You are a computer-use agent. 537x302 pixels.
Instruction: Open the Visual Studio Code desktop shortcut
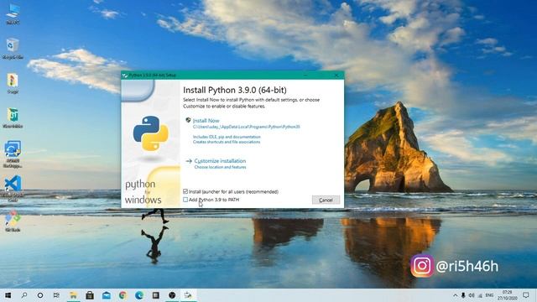[x=13, y=188]
